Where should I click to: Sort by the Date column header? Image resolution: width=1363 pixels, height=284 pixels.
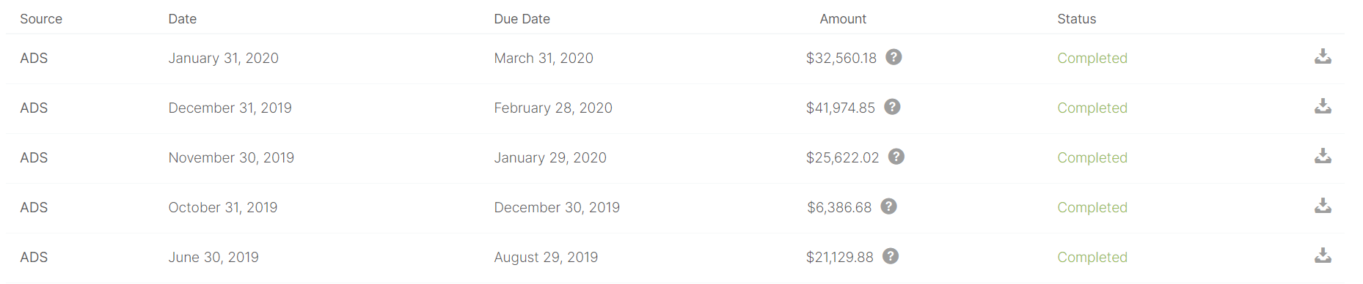[x=183, y=19]
